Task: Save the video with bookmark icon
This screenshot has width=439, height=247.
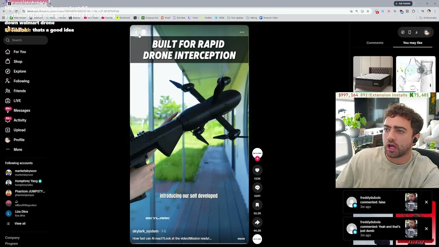Action: click(x=257, y=205)
